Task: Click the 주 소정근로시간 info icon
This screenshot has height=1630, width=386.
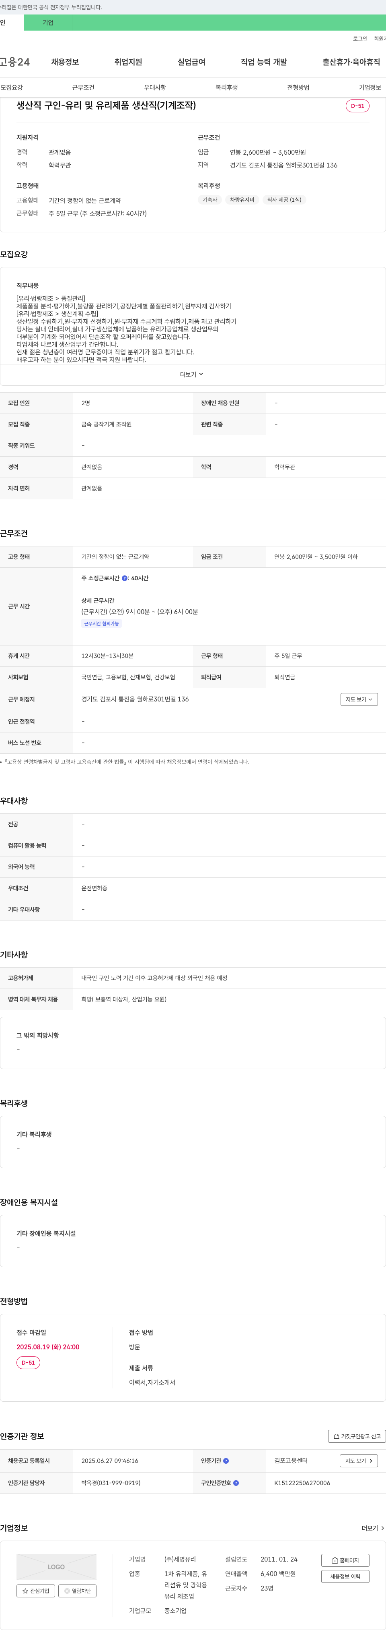Action: pos(125,578)
